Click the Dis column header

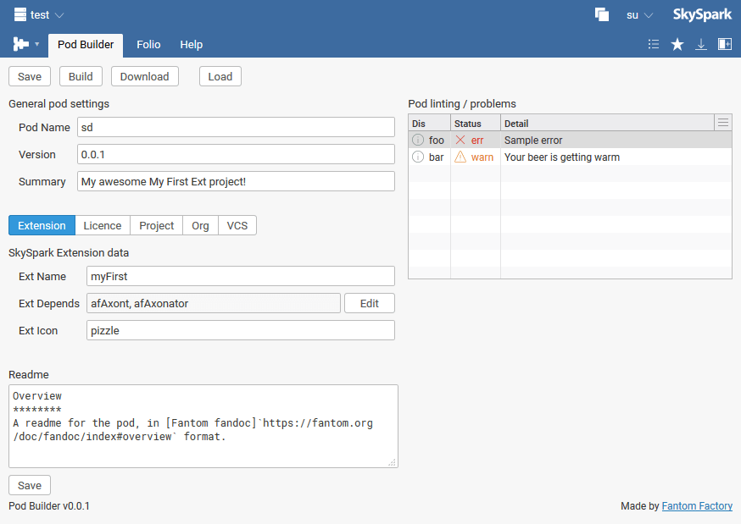[429, 123]
